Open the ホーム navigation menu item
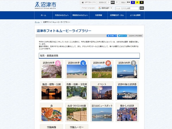The image size is (172, 129). pos(44,15)
